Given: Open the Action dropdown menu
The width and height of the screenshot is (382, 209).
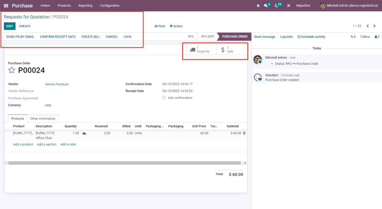Looking at the screenshot, I should pos(176,26).
